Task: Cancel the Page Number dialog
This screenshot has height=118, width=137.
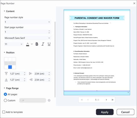Action: point(125,112)
